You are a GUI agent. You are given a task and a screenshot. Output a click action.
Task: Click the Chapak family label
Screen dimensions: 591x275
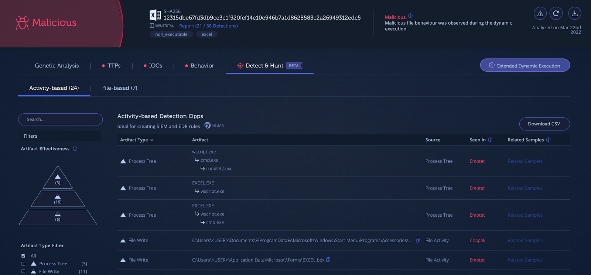tap(477, 240)
